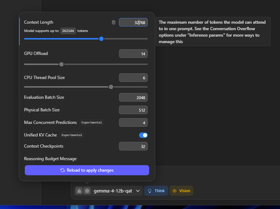The width and height of the screenshot is (280, 209).
Task: Disable the Unified KV Cache switch
Action: coord(143,135)
